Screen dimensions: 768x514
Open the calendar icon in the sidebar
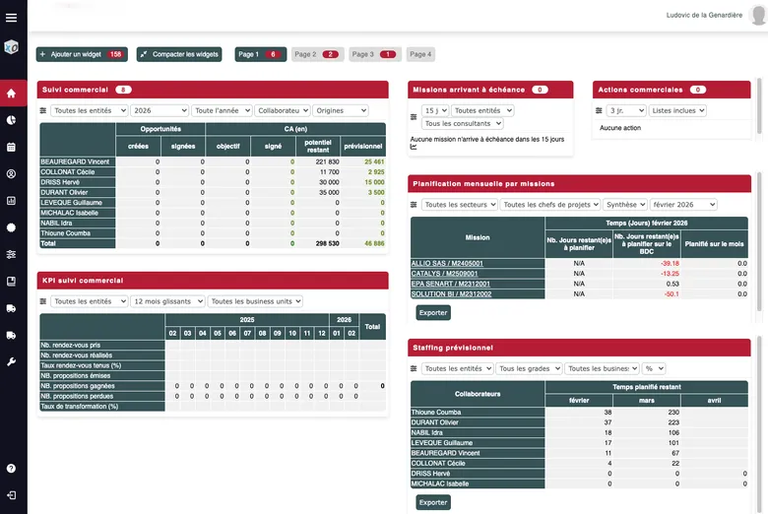12,147
